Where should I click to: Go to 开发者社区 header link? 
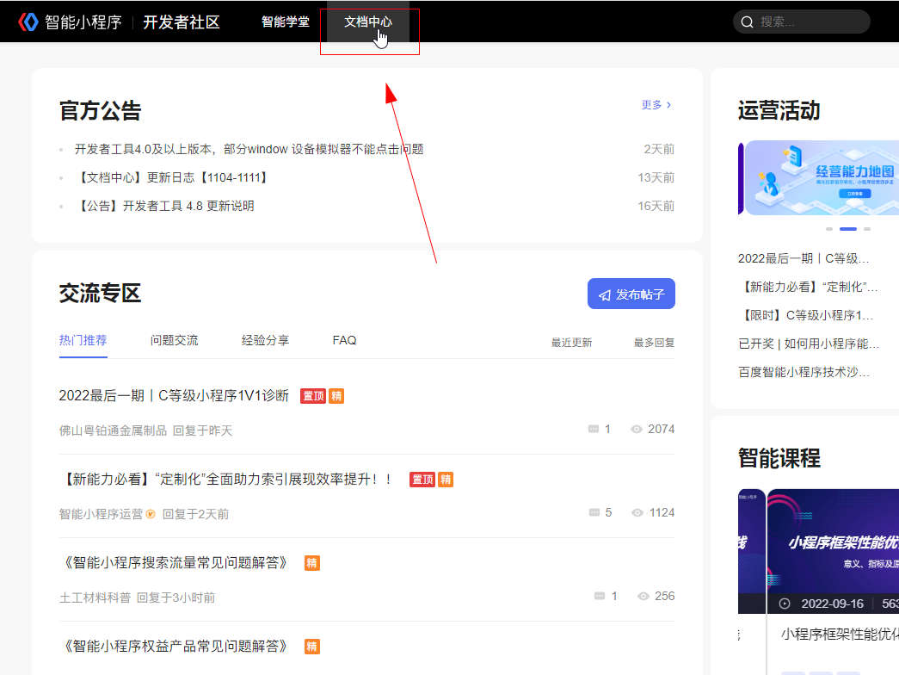tap(182, 22)
